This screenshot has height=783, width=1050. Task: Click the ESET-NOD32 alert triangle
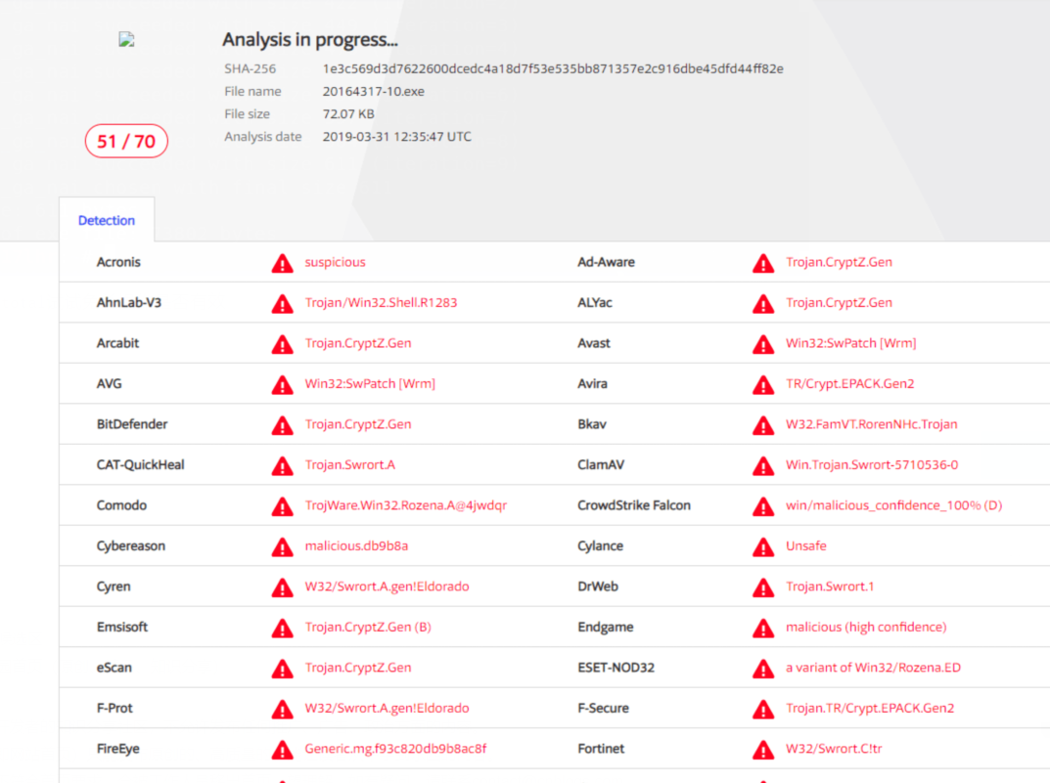coord(763,669)
